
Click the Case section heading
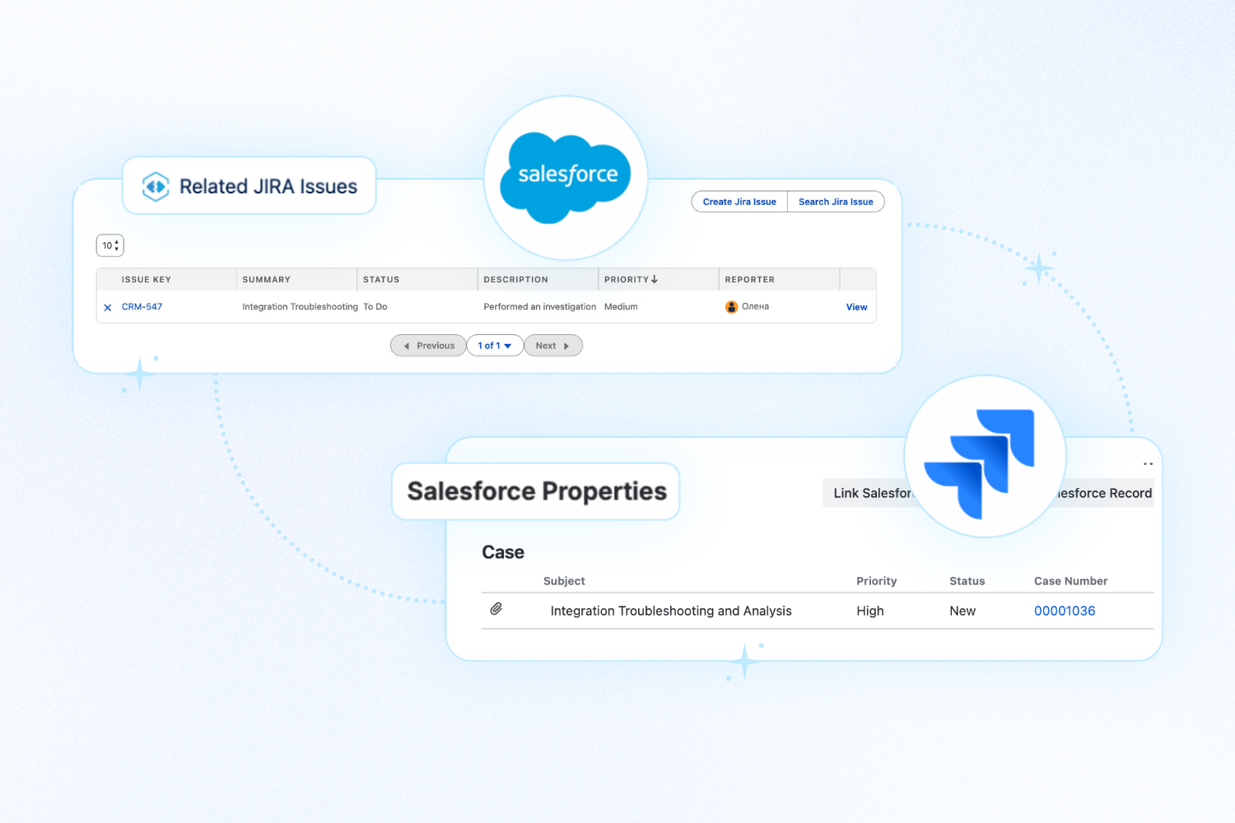click(x=503, y=552)
